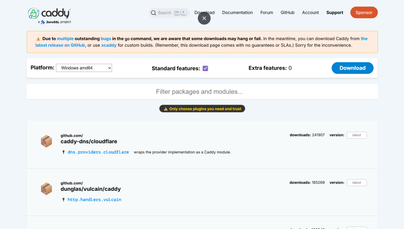
Task: Toggle the Standard features checkbox
Action: coord(205,68)
